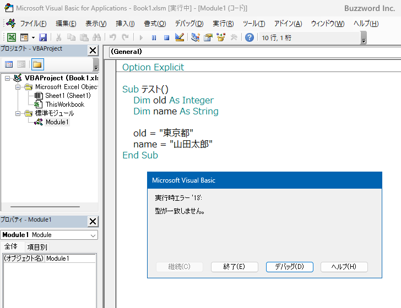The image size is (401, 308).
Task: Open the Module1 Module properties dropdown
Action: pyautogui.click(x=49, y=235)
